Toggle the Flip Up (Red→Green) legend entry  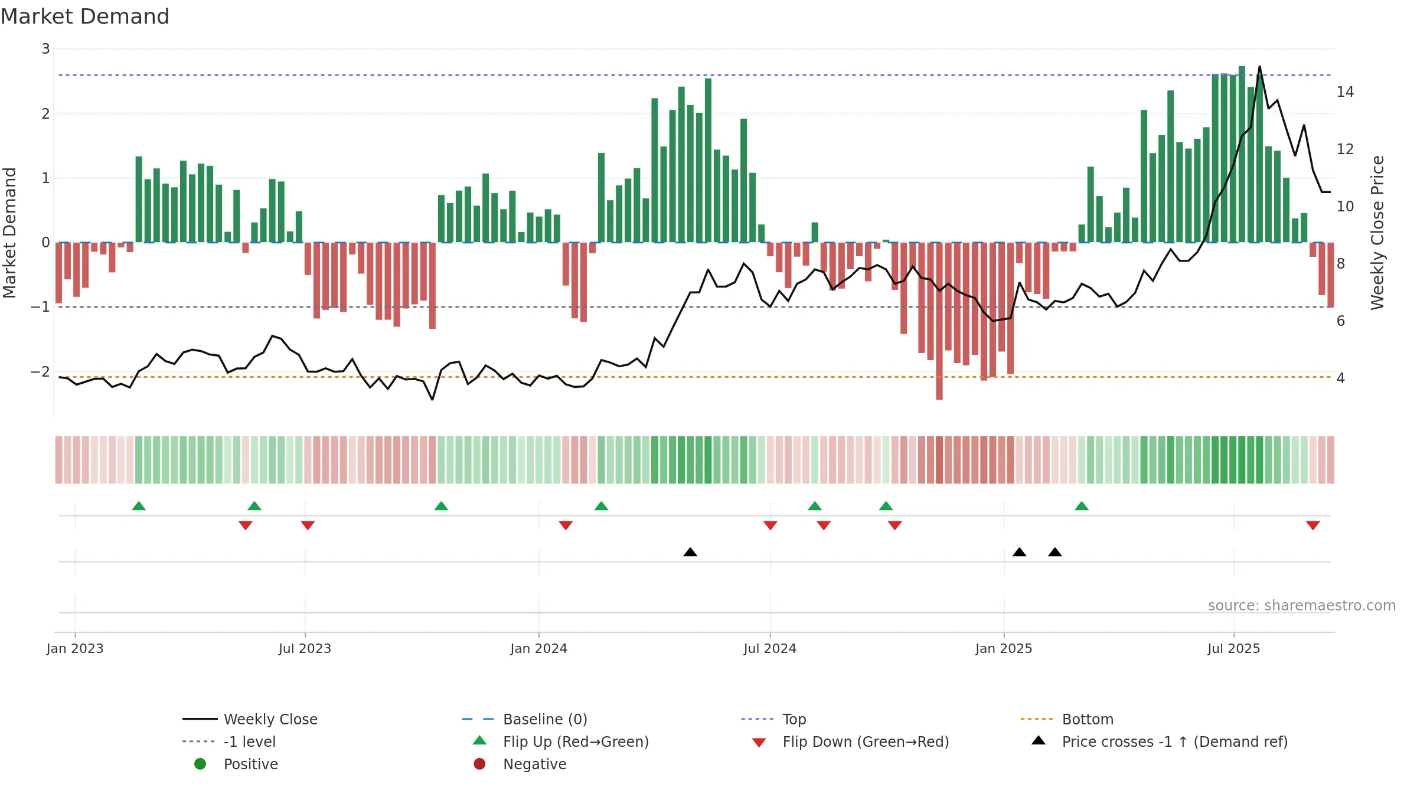pos(561,742)
